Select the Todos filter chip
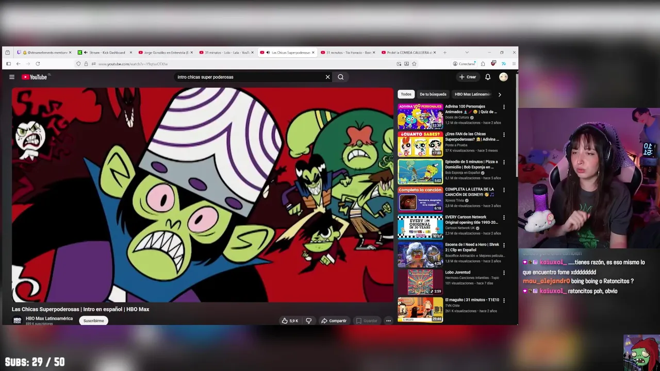The height and width of the screenshot is (371, 660). (x=406, y=94)
